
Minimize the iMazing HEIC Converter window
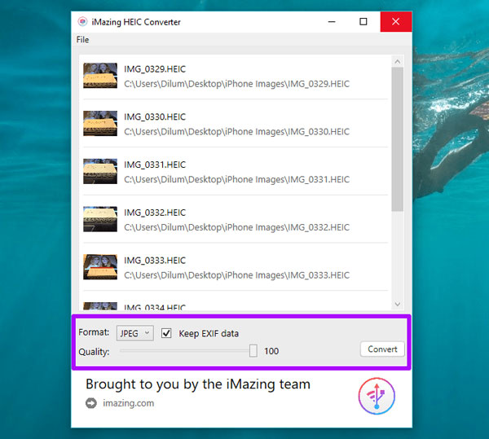(332, 22)
